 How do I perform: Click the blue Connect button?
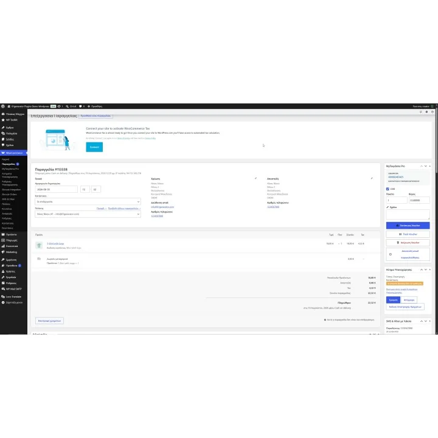click(94, 147)
